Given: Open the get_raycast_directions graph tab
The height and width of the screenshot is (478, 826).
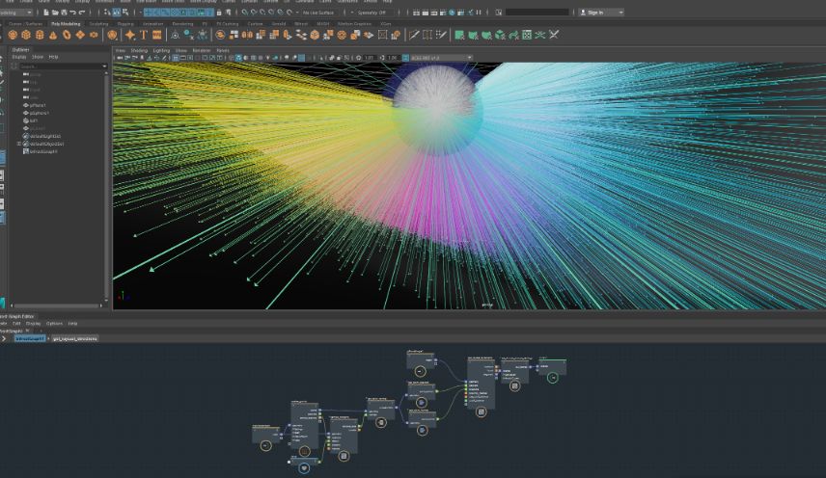Looking at the screenshot, I should pyautogui.click(x=74, y=339).
